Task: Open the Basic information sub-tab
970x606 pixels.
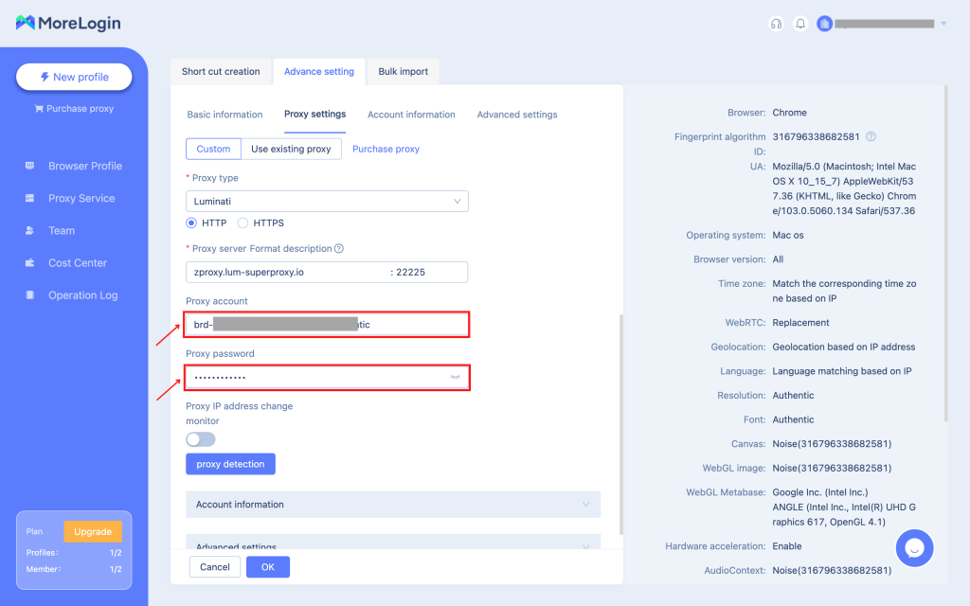Action: pos(225,115)
